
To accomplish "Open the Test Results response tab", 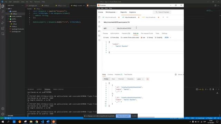I will click(128, 74).
